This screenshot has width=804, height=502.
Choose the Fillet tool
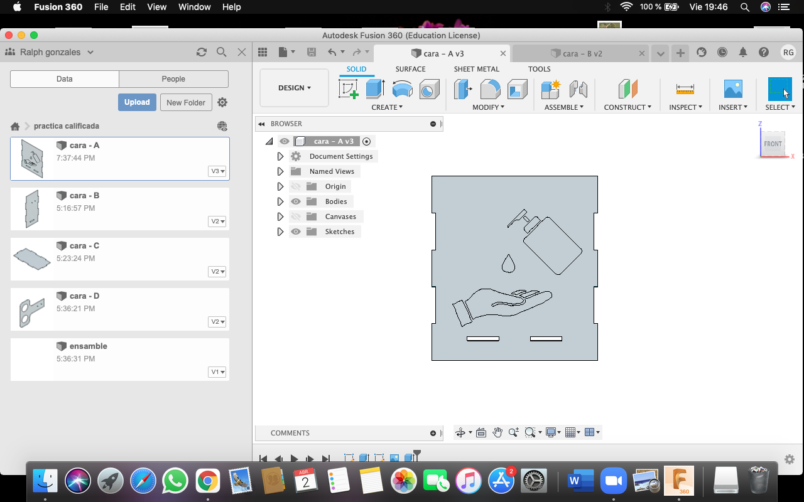point(490,89)
